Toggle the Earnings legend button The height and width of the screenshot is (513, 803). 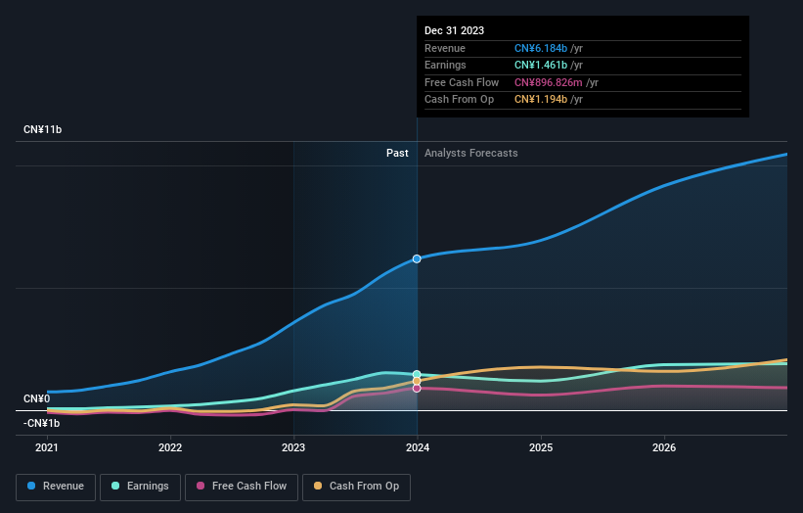click(x=140, y=487)
